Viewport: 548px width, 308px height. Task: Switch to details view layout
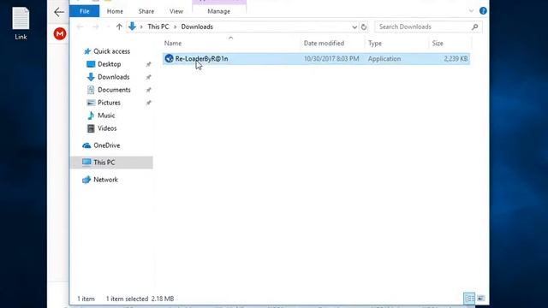click(x=469, y=299)
